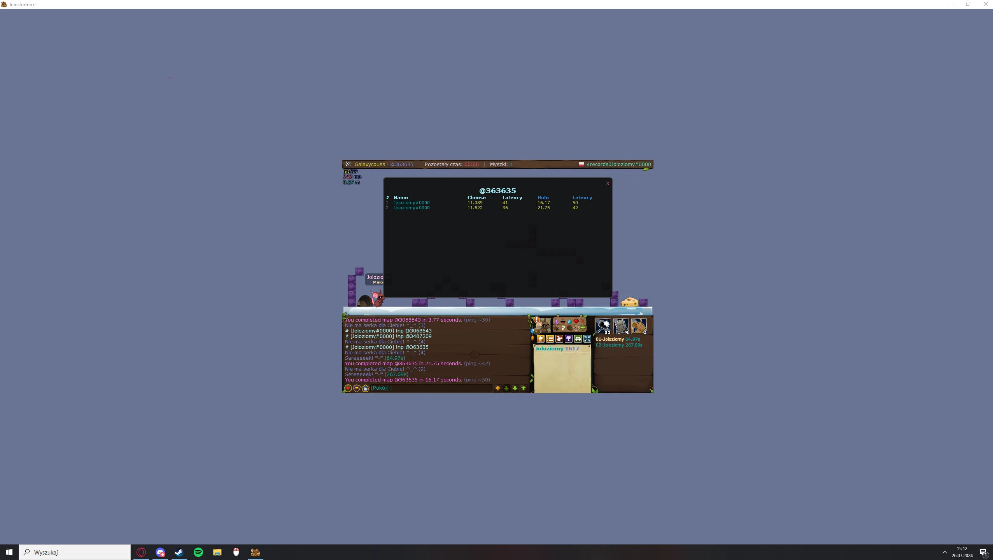Click the Hole column header
Viewport: 993px width, 560px height.
pos(543,198)
